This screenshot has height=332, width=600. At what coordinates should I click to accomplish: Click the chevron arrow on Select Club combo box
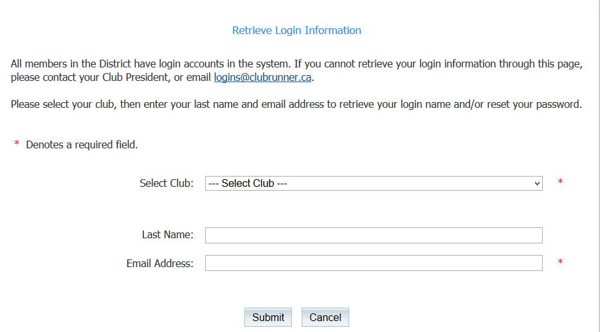538,184
